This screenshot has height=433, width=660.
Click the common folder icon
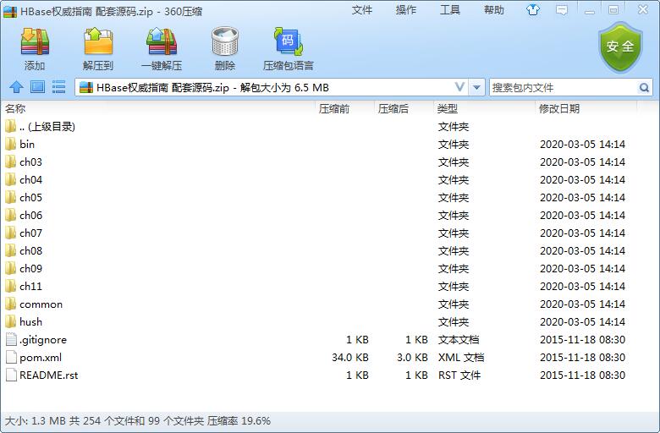[x=11, y=304]
